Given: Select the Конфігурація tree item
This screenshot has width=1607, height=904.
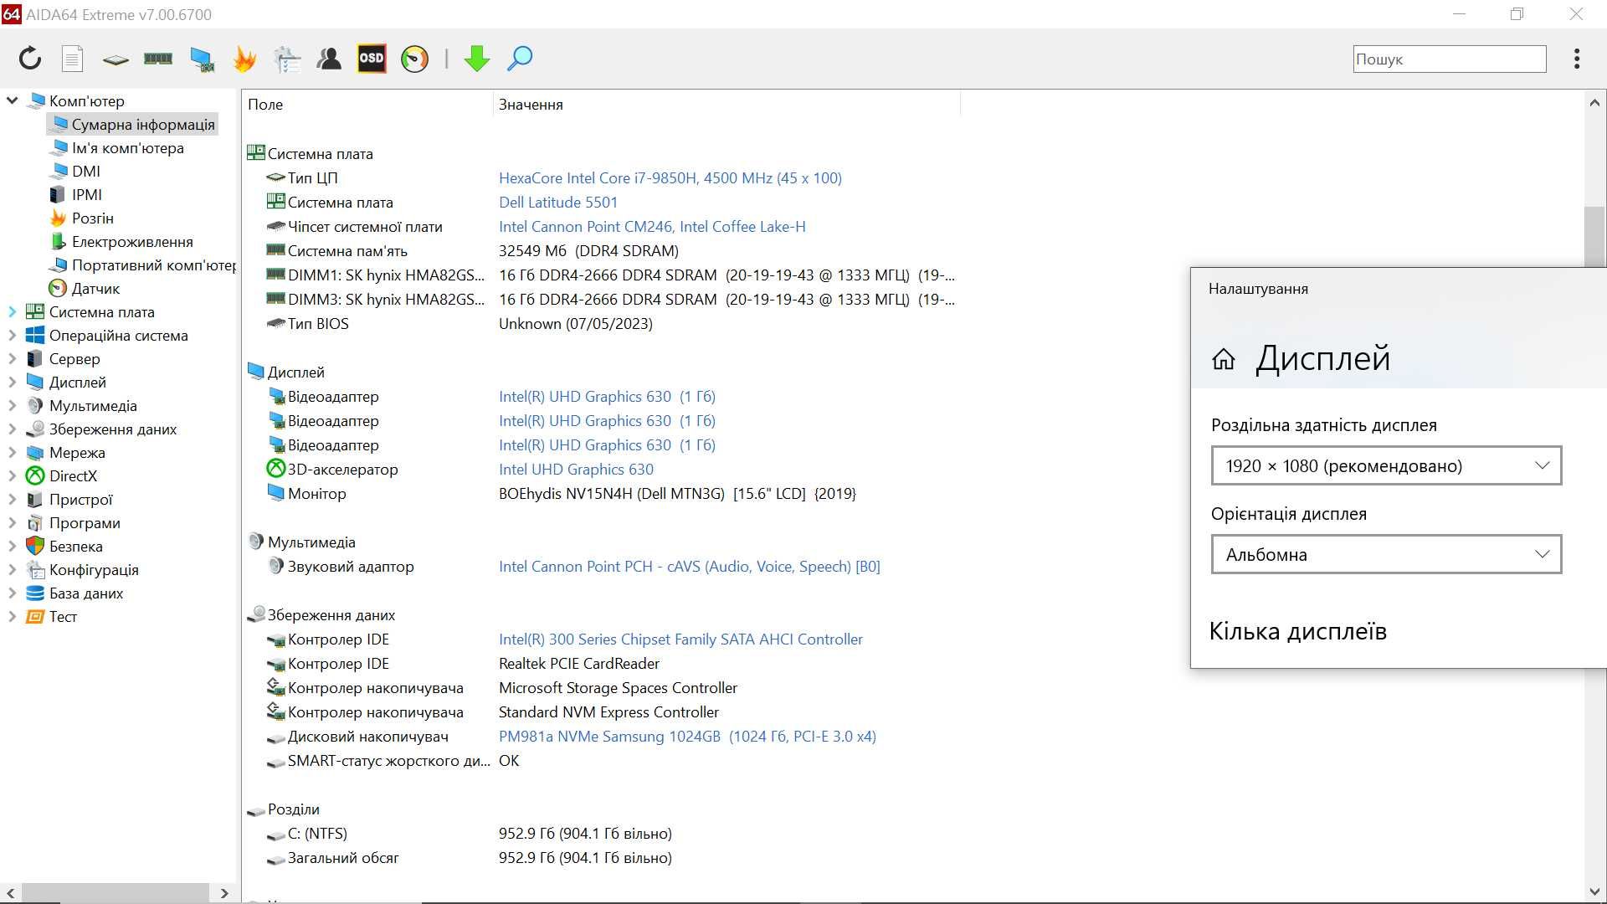Looking at the screenshot, I should pyautogui.click(x=82, y=570).
